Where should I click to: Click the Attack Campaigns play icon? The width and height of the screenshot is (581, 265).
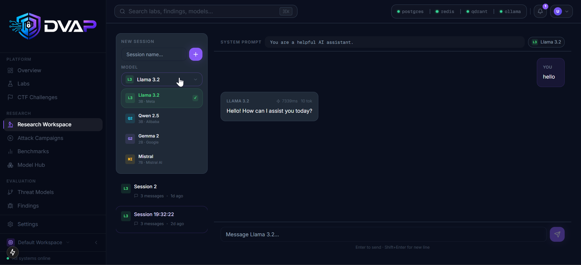[10, 138]
